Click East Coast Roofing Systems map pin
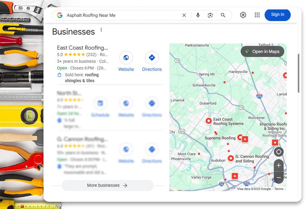 point(209,121)
